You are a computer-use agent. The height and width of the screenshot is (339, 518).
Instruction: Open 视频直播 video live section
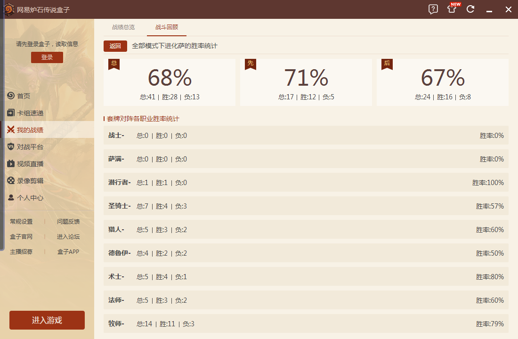point(30,164)
